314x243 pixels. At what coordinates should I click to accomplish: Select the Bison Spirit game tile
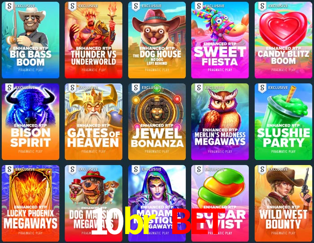(31, 121)
